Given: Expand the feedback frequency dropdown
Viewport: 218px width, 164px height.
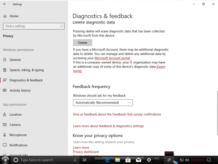Looking at the screenshot, I should coord(103,103).
